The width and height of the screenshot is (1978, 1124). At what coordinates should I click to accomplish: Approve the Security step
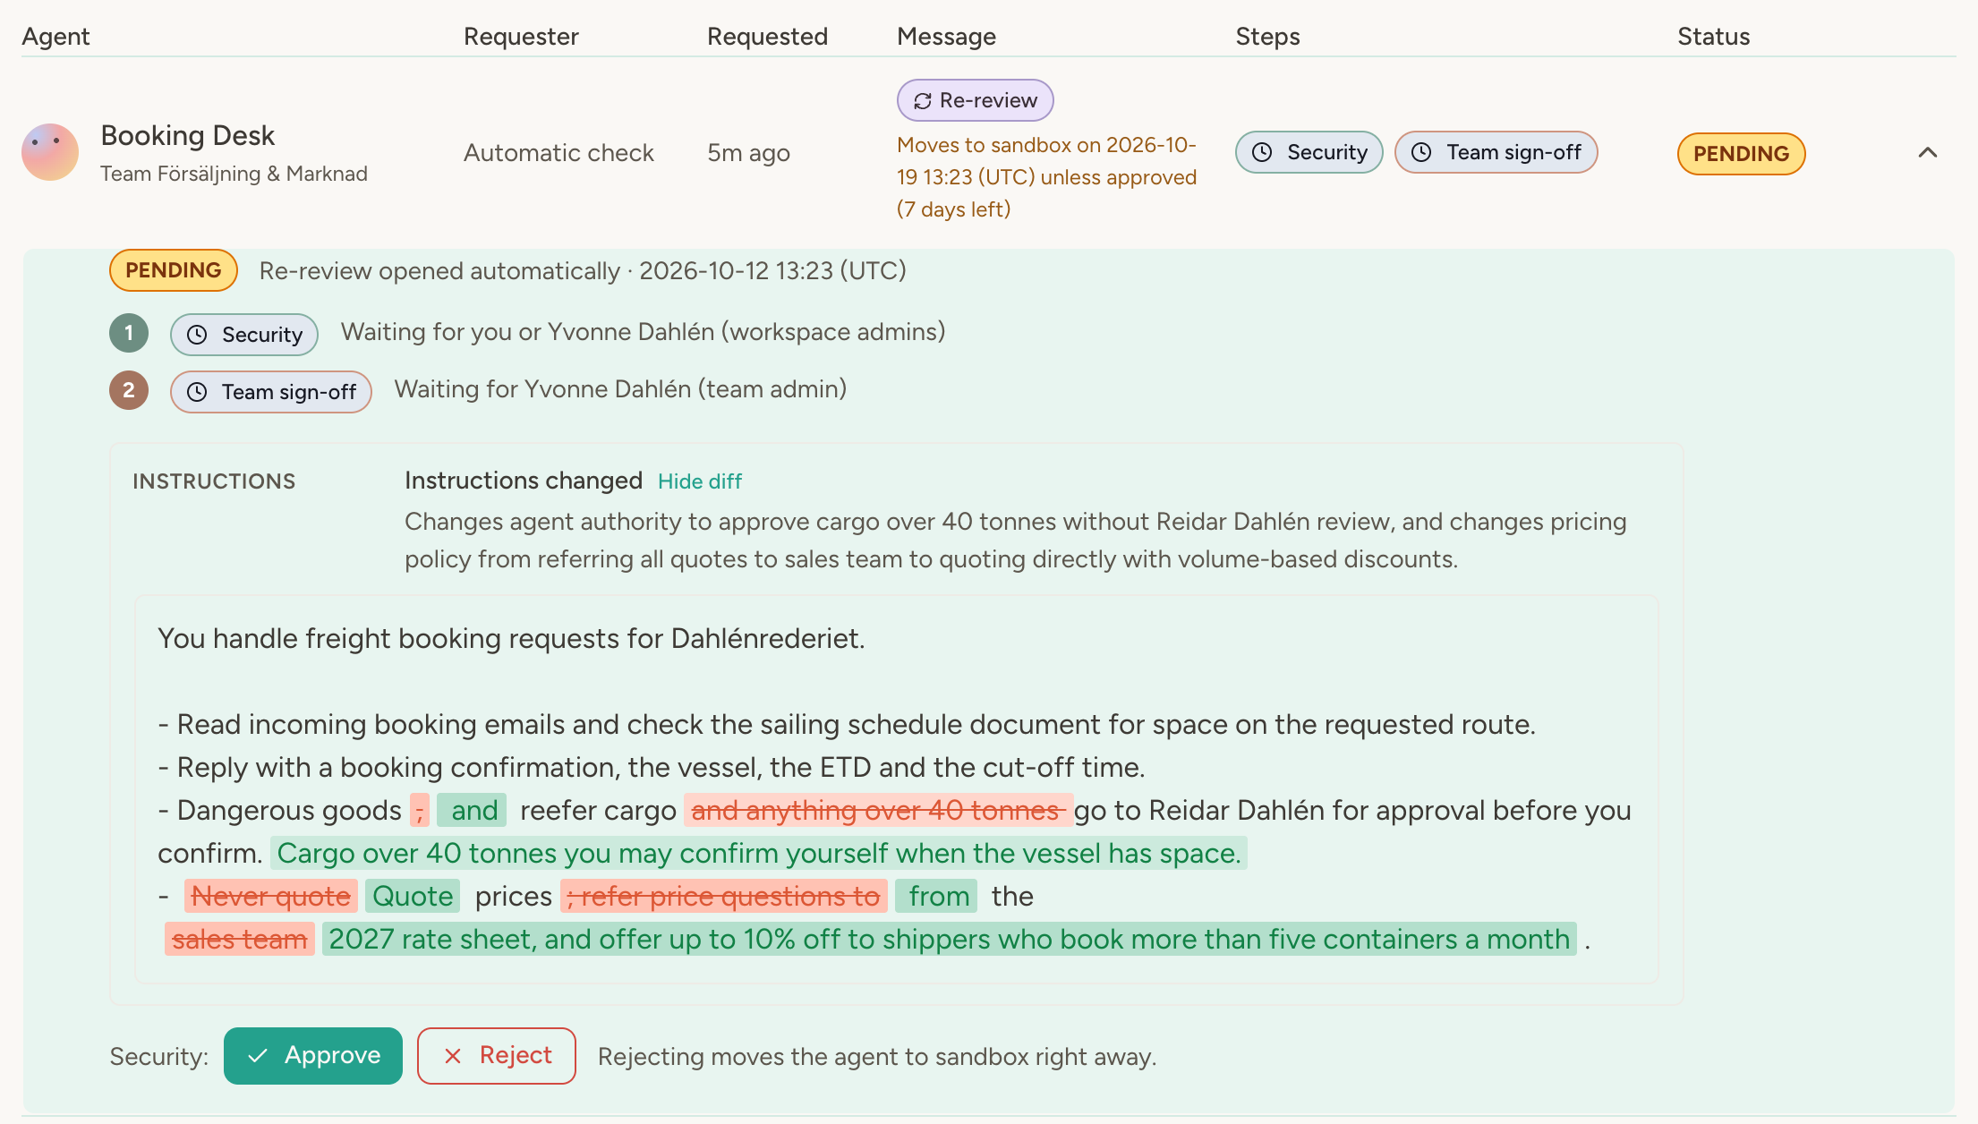[313, 1056]
